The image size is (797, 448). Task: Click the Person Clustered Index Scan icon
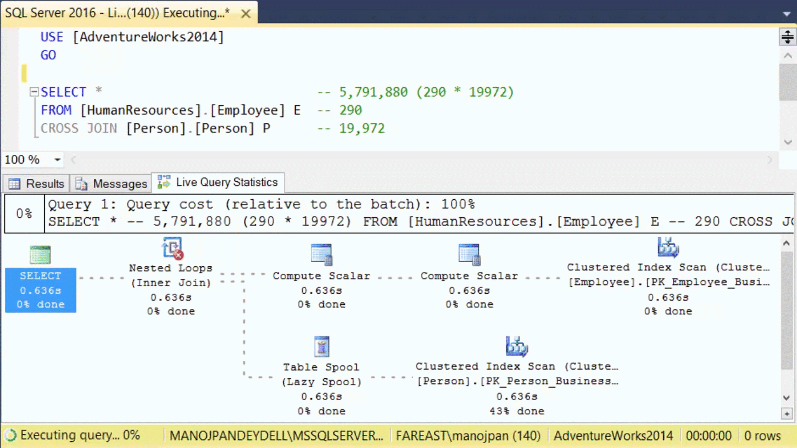[516, 346]
